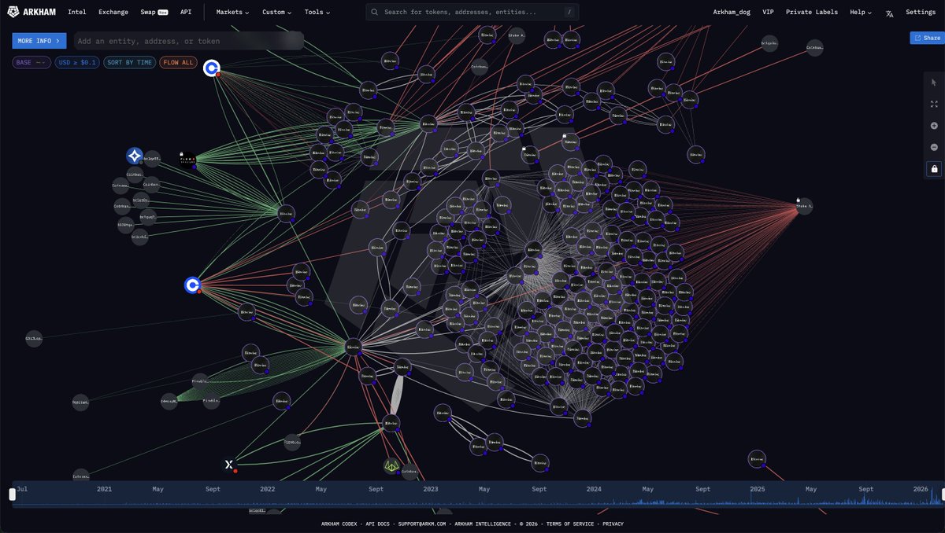The height and width of the screenshot is (533, 945).
Task: Open the ARKHAM CODEX footer link
Action: coord(341,524)
